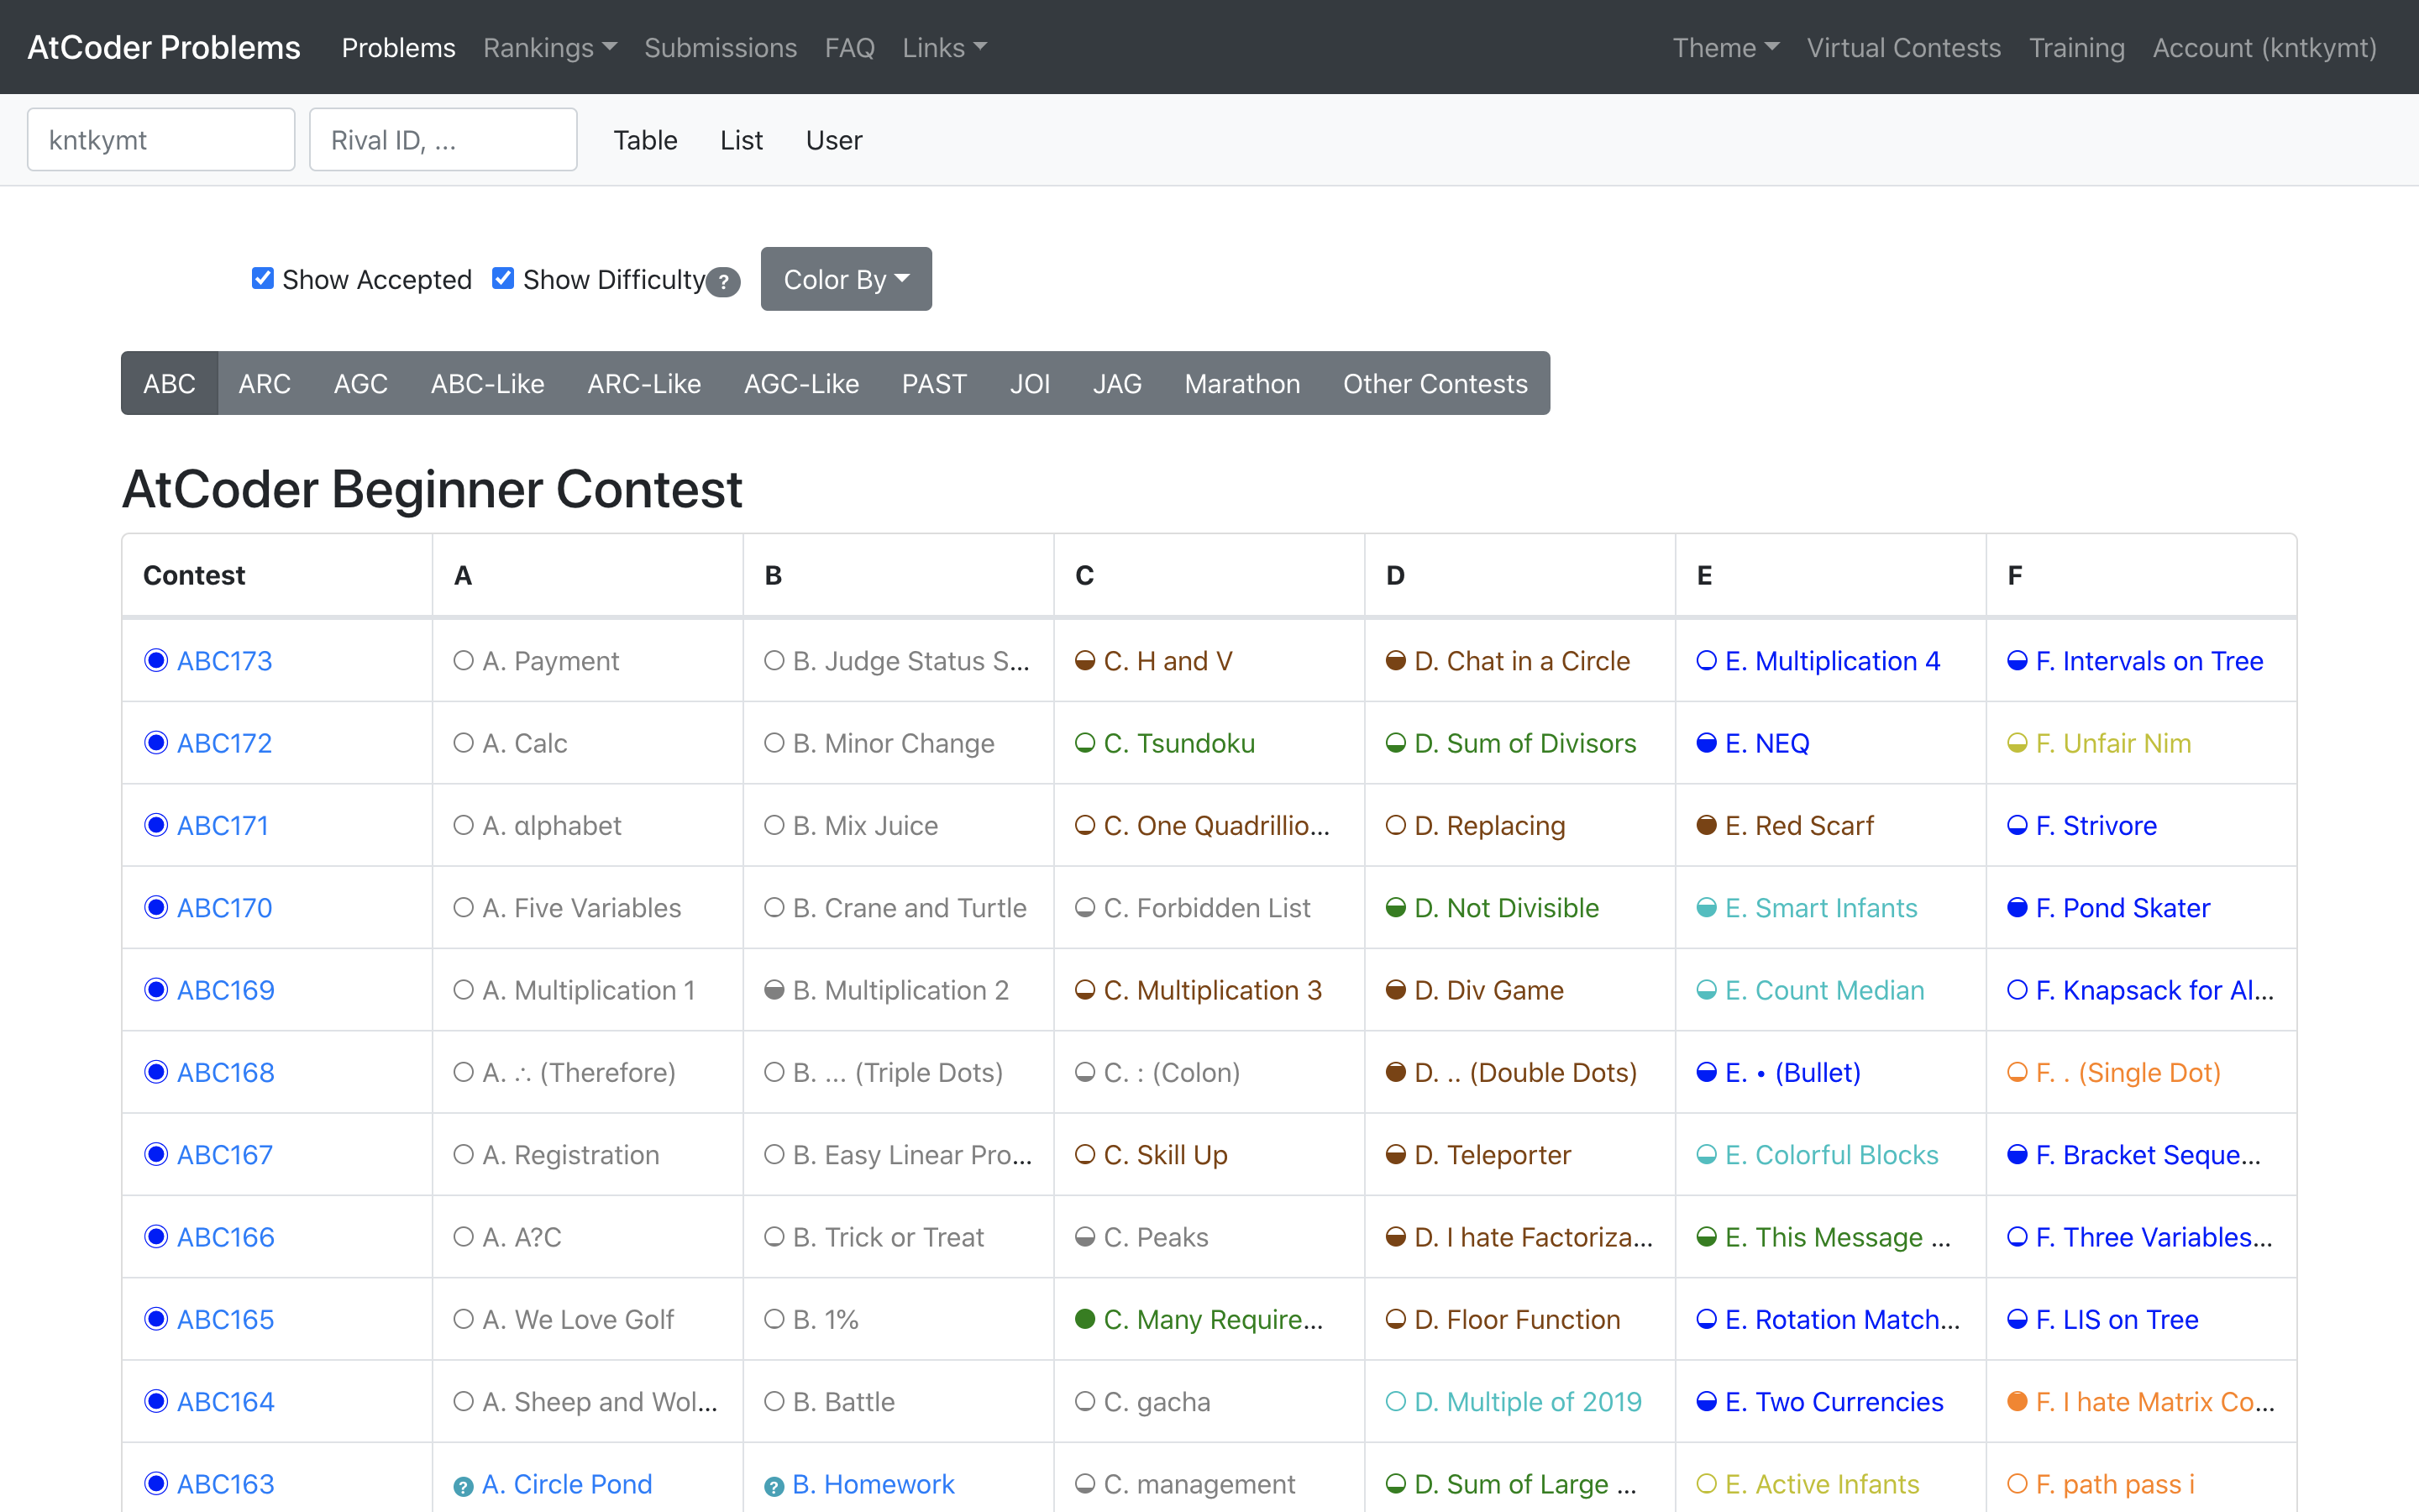Click difficulty circle beside D. Multiple of 2019
Image resolution: width=2419 pixels, height=1512 pixels.
point(1395,1401)
